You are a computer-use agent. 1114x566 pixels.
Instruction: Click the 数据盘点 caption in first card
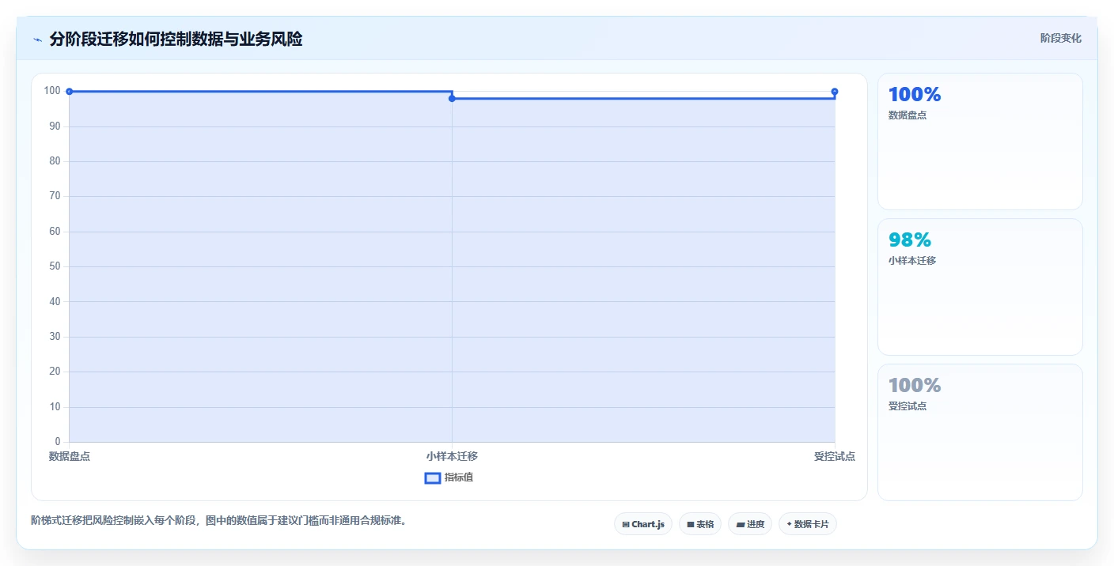[907, 115]
